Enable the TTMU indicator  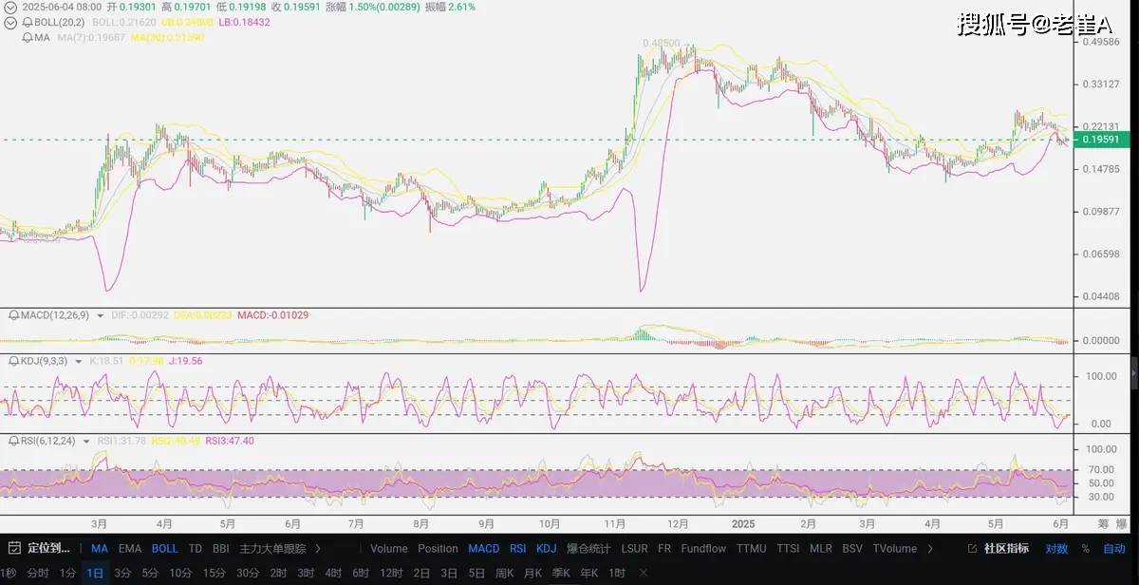pos(751,548)
